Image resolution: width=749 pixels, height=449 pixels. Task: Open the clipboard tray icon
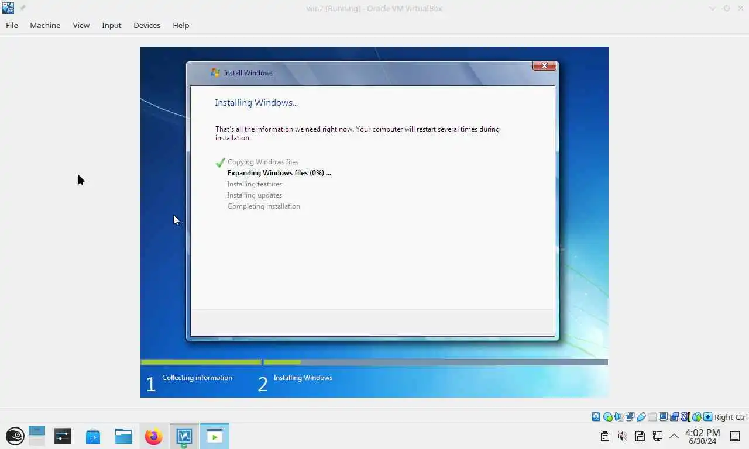[x=605, y=436]
